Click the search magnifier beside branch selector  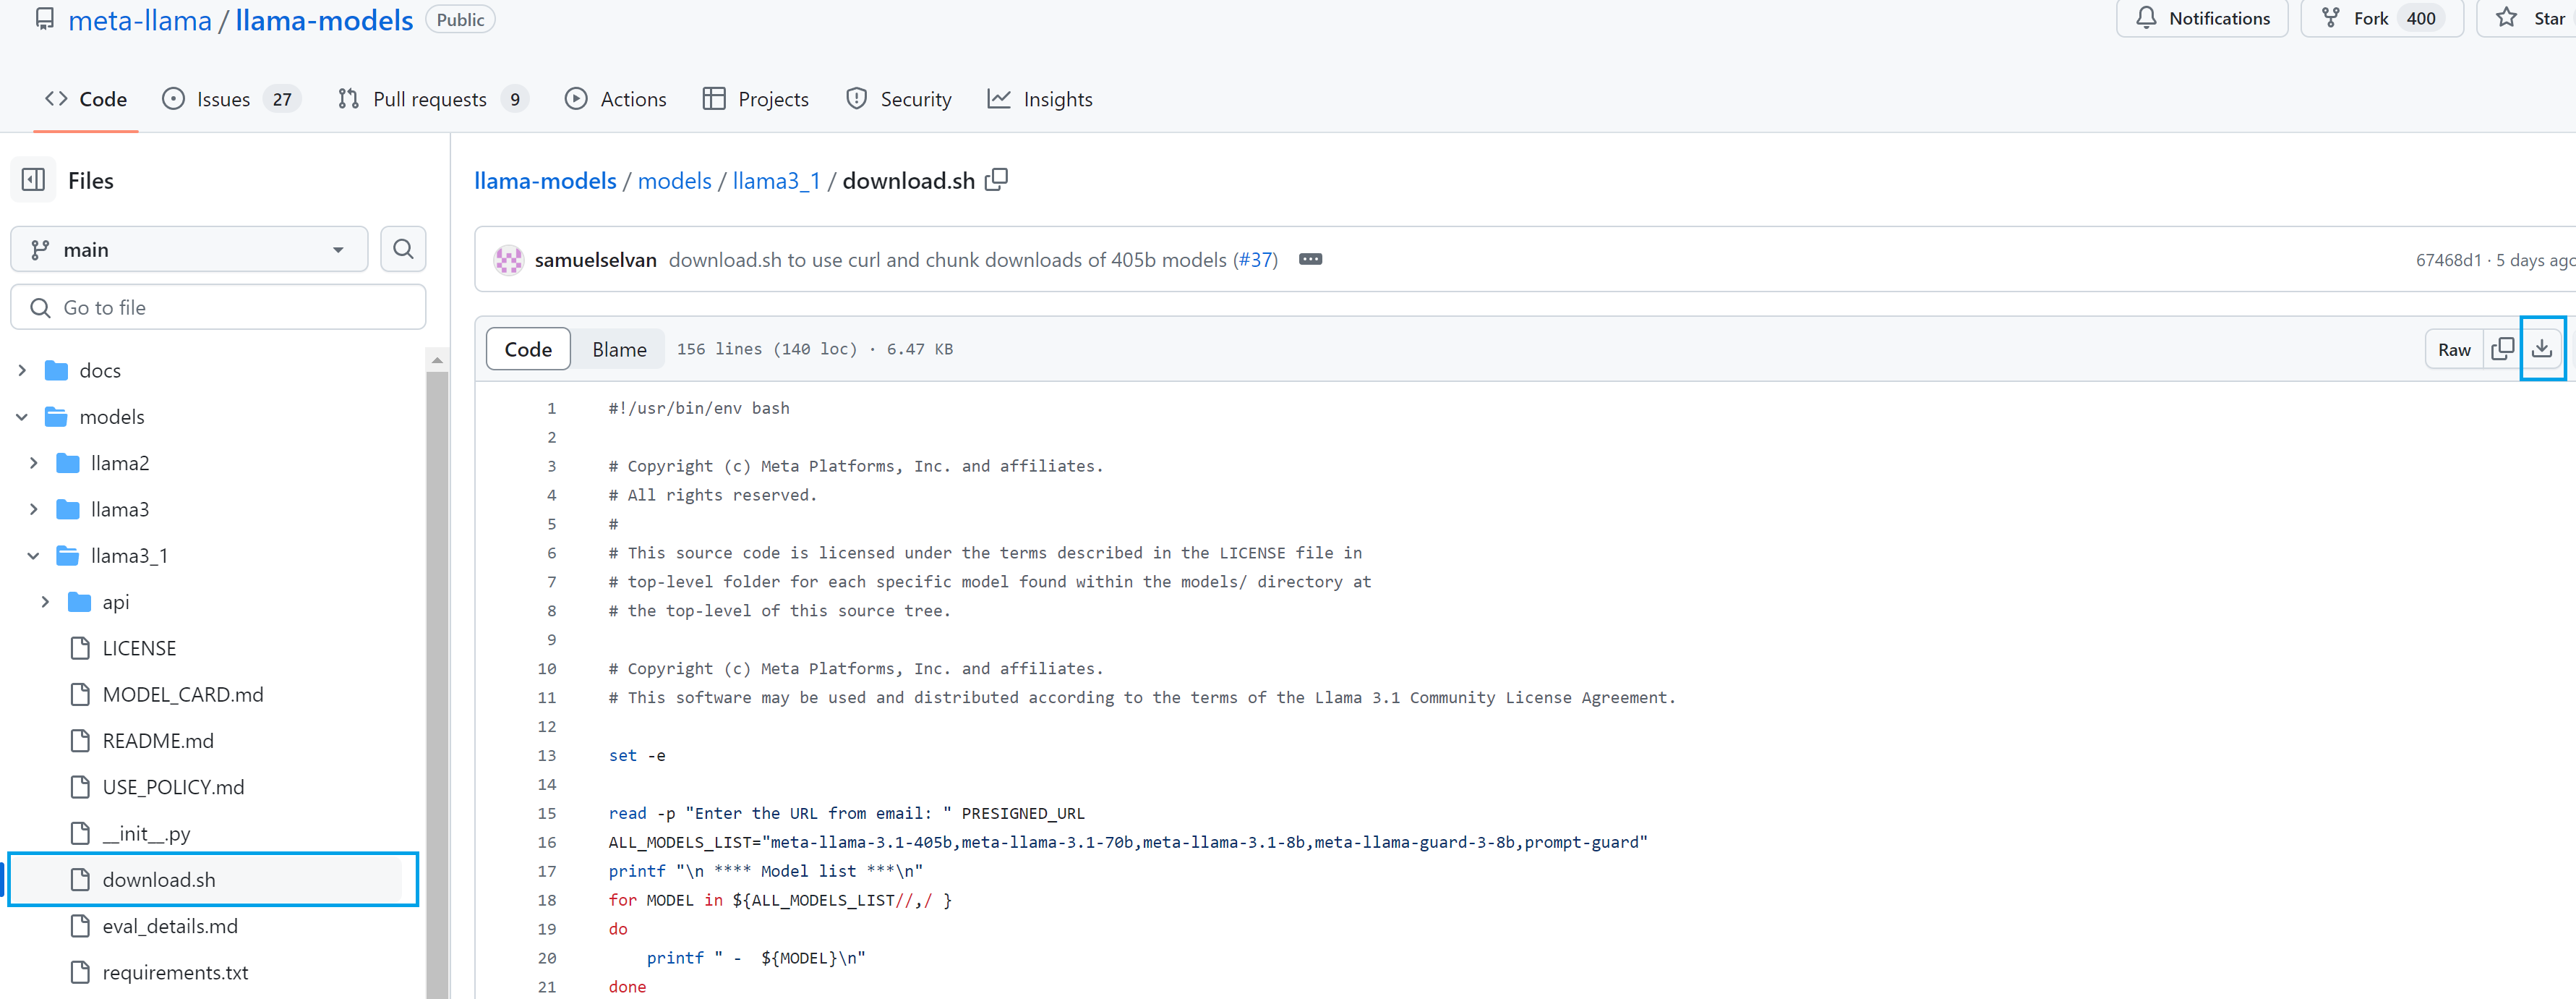coord(403,250)
